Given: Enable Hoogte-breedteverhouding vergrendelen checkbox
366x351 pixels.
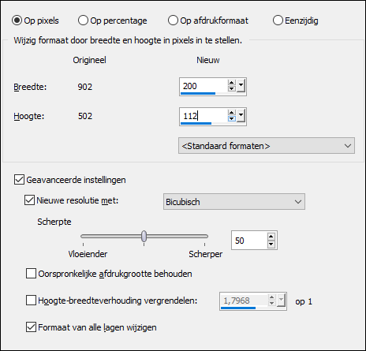Looking at the screenshot, I should coord(31,301).
